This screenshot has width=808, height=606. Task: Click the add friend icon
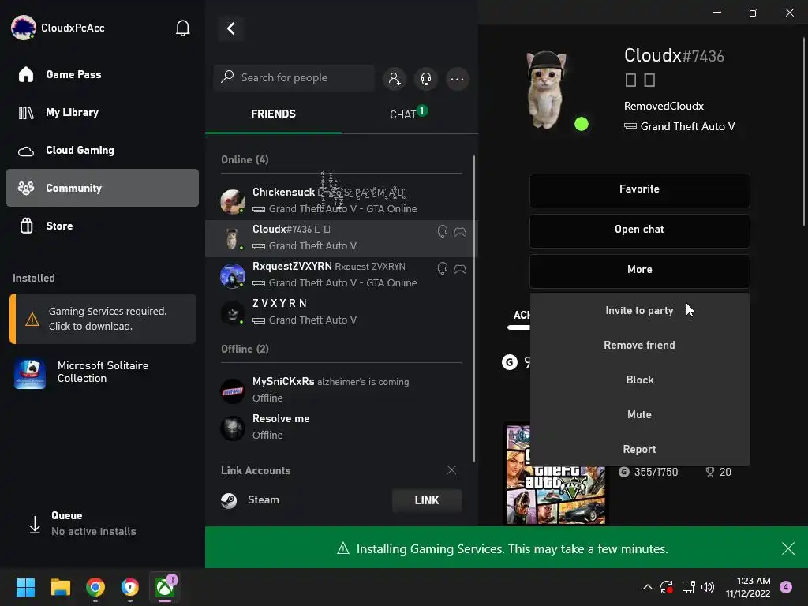[x=395, y=79]
